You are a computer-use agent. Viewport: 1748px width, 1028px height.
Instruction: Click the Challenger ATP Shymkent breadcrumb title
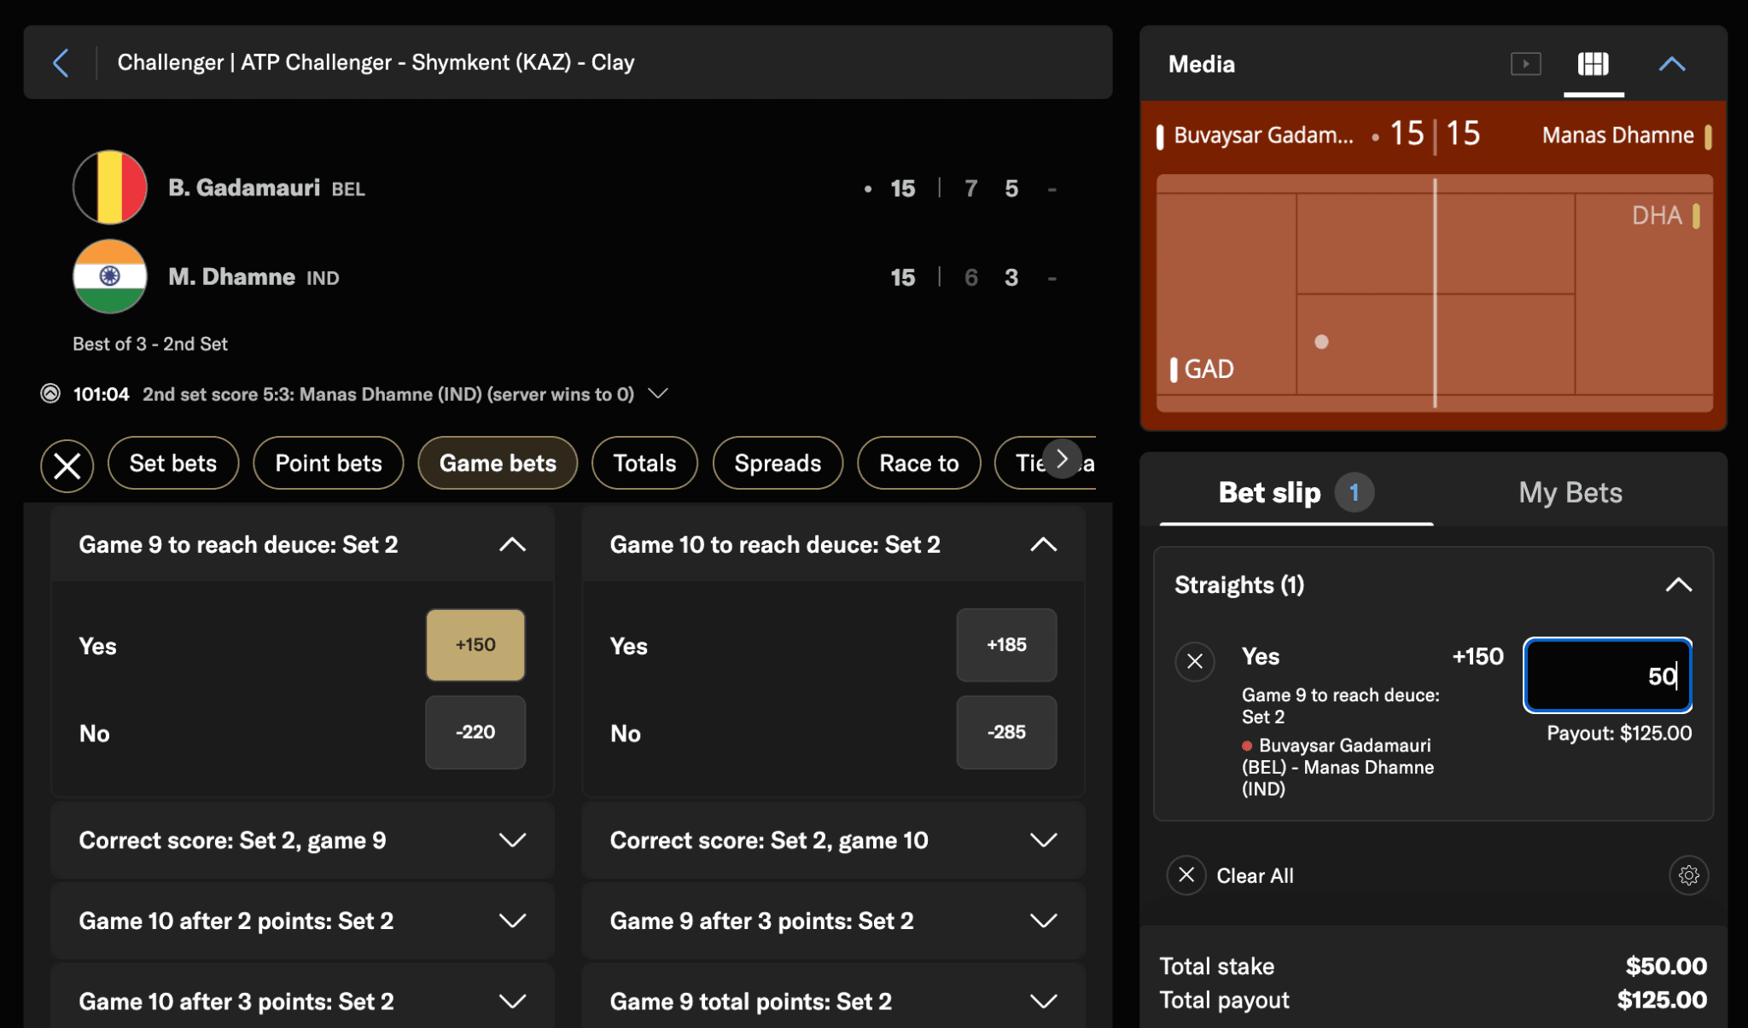376,62
